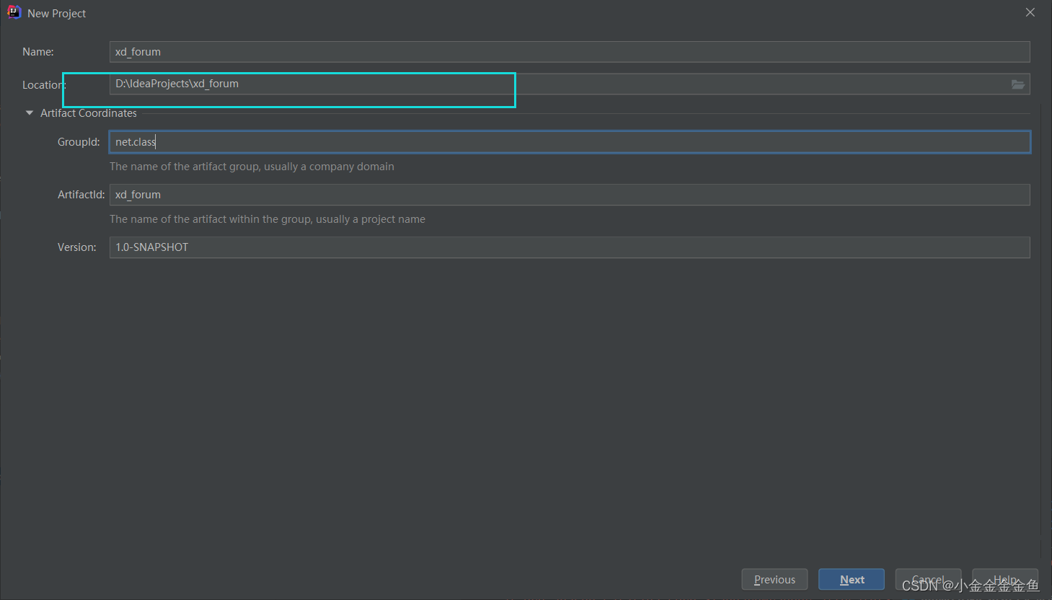The width and height of the screenshot is (1052, 600).
Task: Click into the Name input field
Action: pyautogui.click(x=570, y=52)
